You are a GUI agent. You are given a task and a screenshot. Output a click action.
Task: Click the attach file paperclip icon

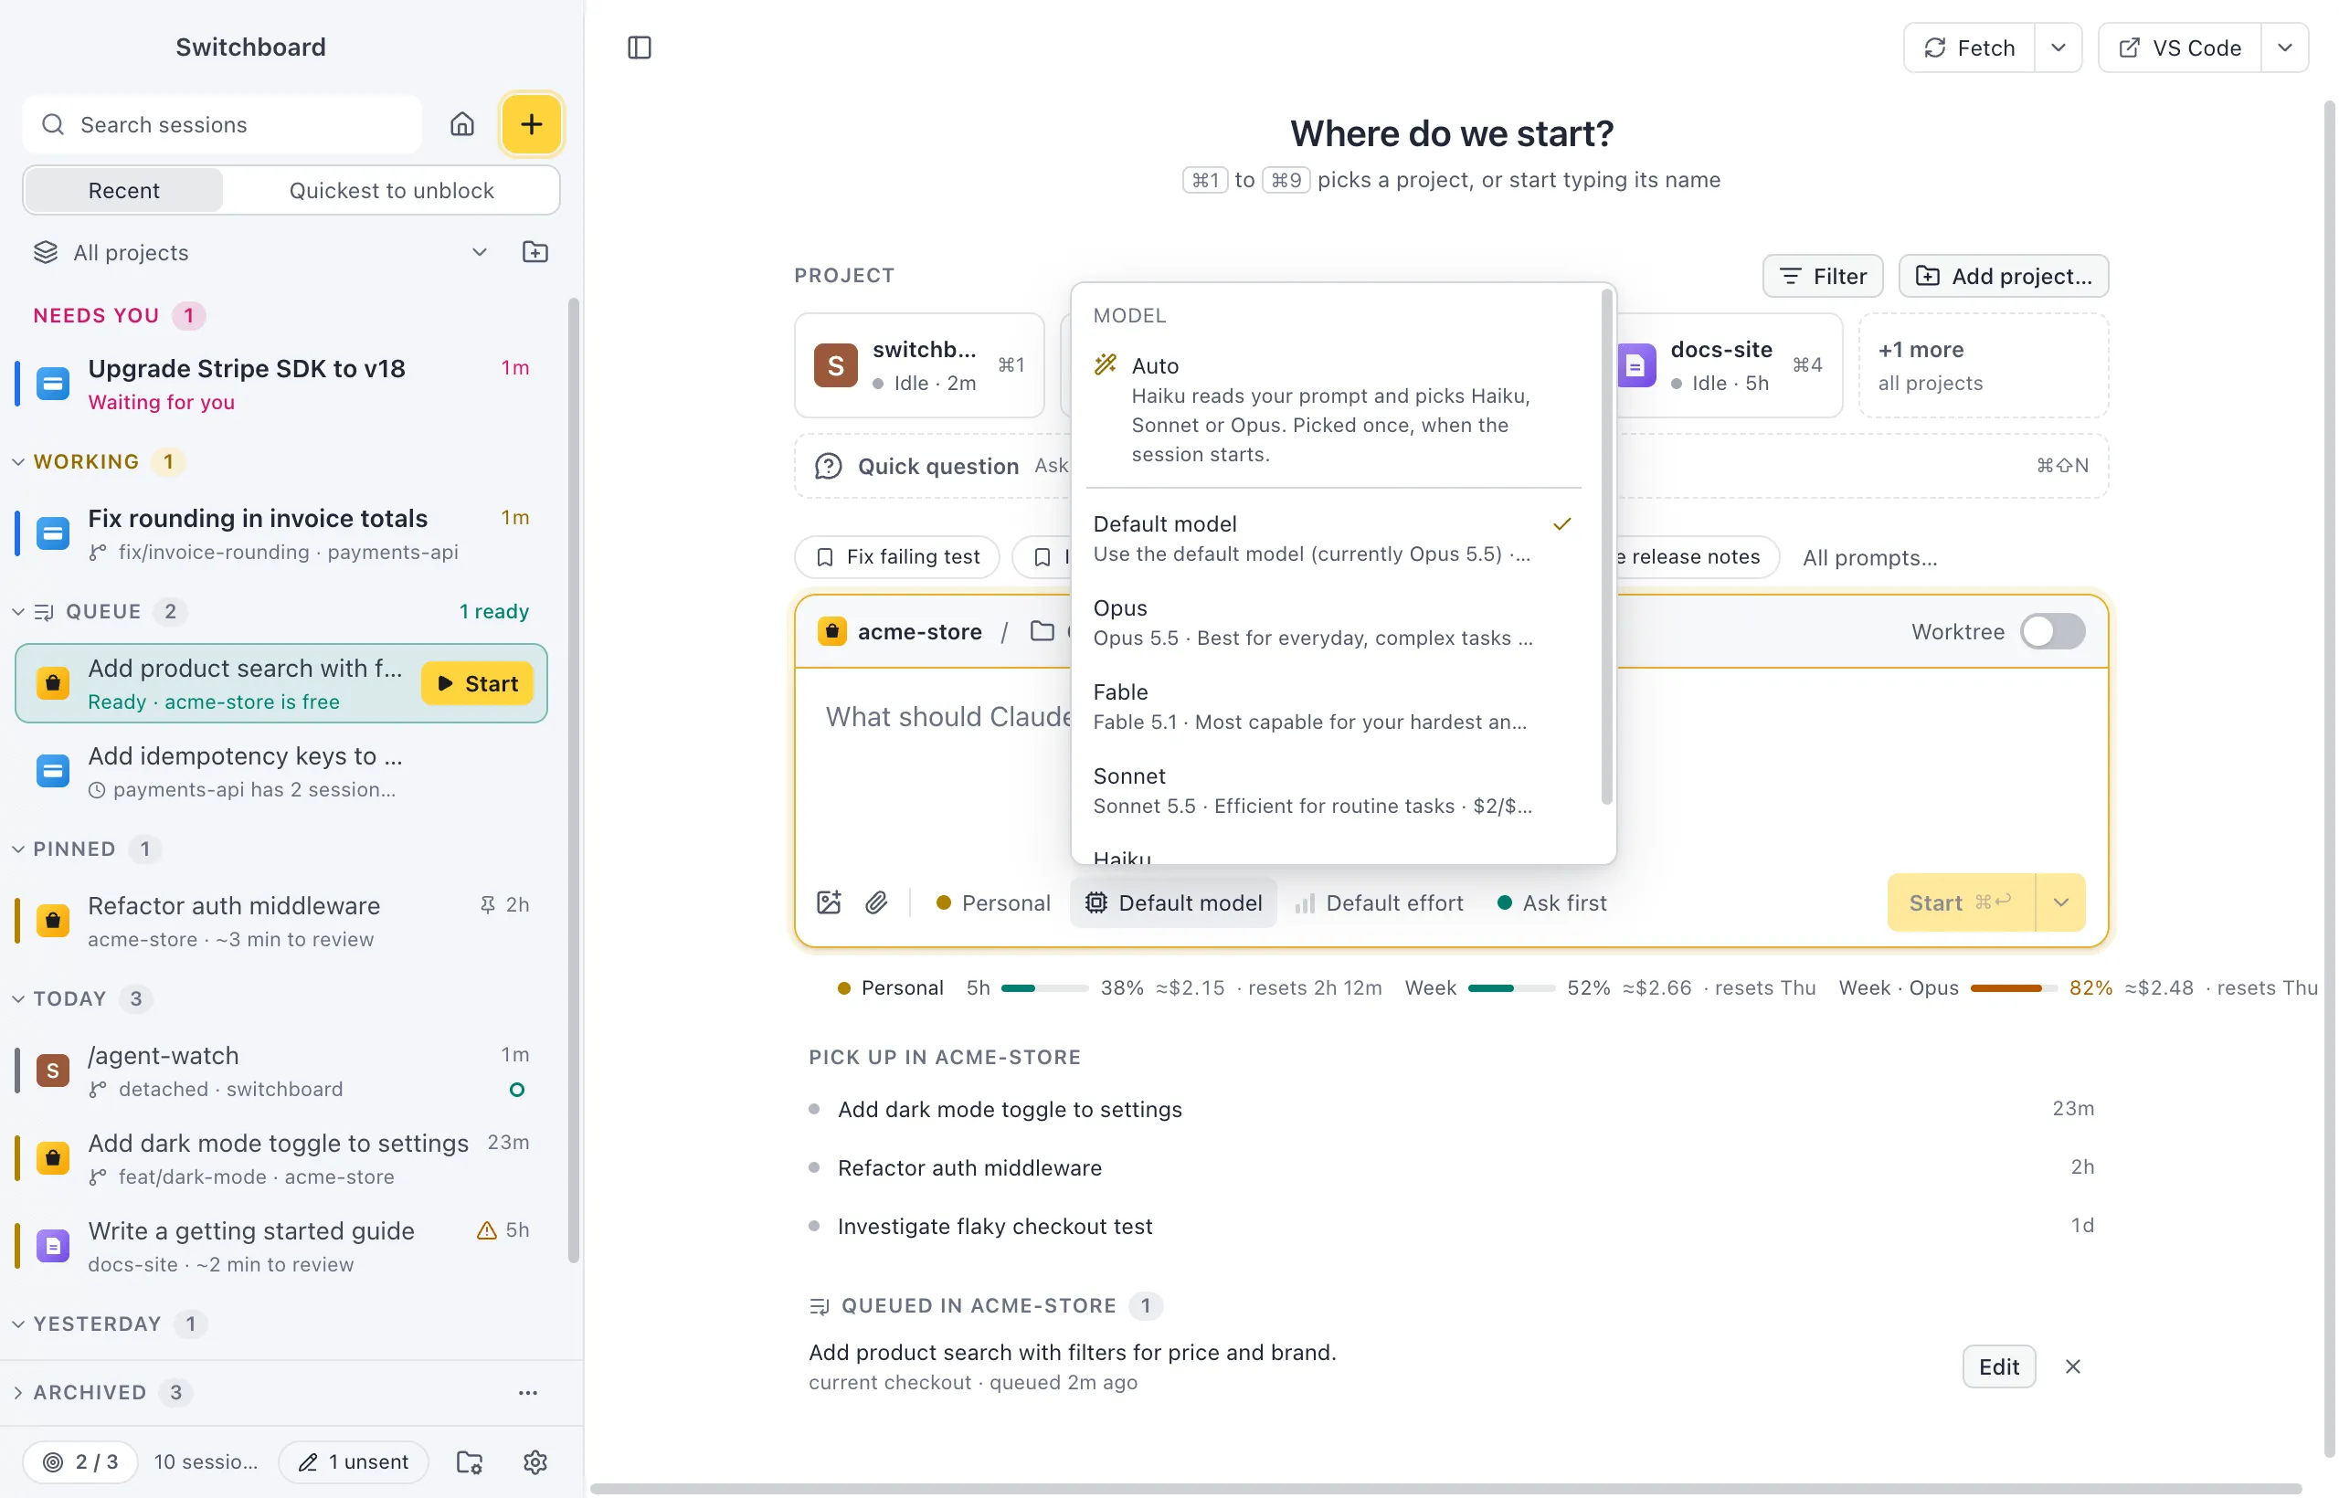pyautogui.click(x=876, y=902)
